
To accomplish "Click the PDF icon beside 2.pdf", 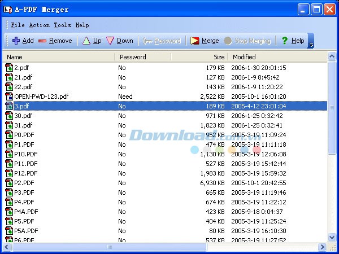I will pyautogui.click(x=9, y=68).
